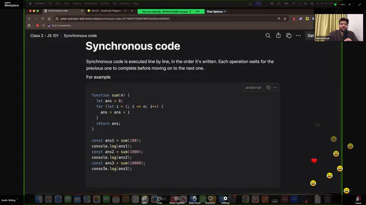Reload the page with refresh icon

43,19
